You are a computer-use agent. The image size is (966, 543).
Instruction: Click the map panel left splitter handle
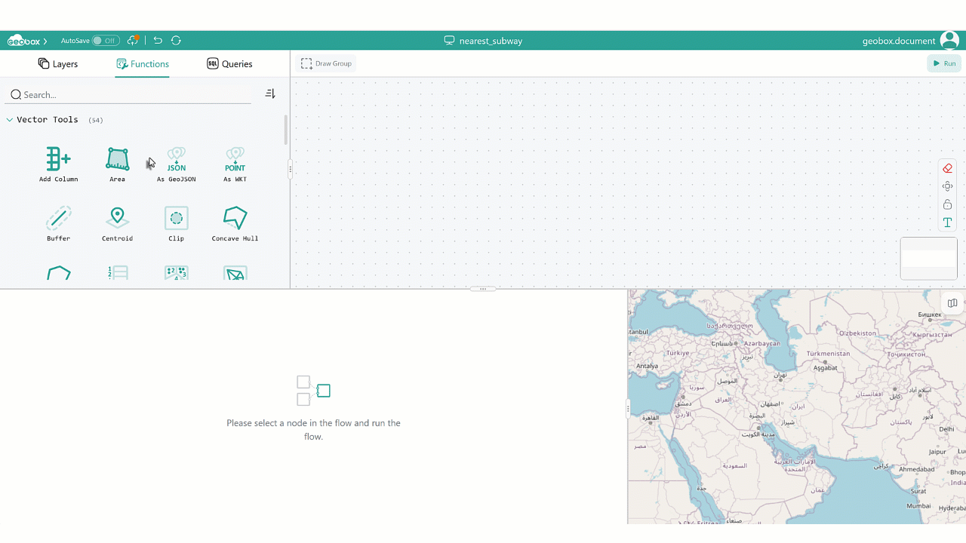(627, 410)
